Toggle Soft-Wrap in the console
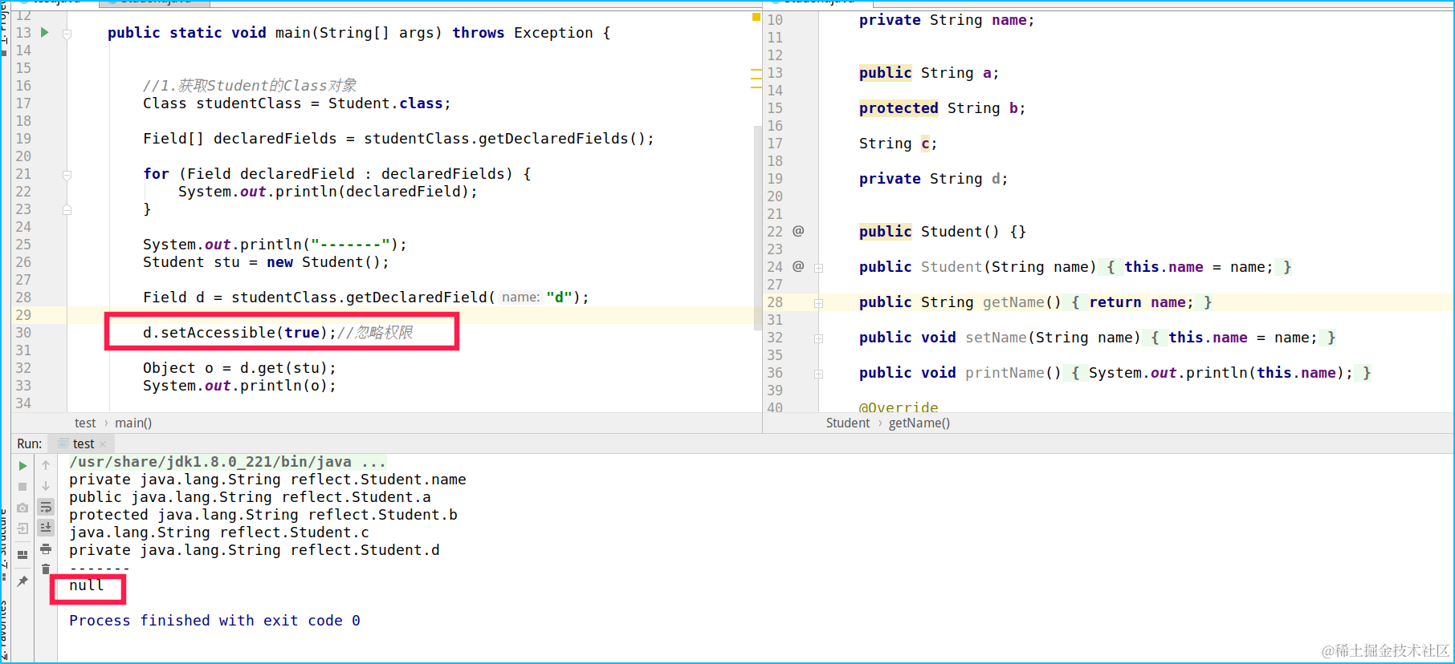 (46, 507)
